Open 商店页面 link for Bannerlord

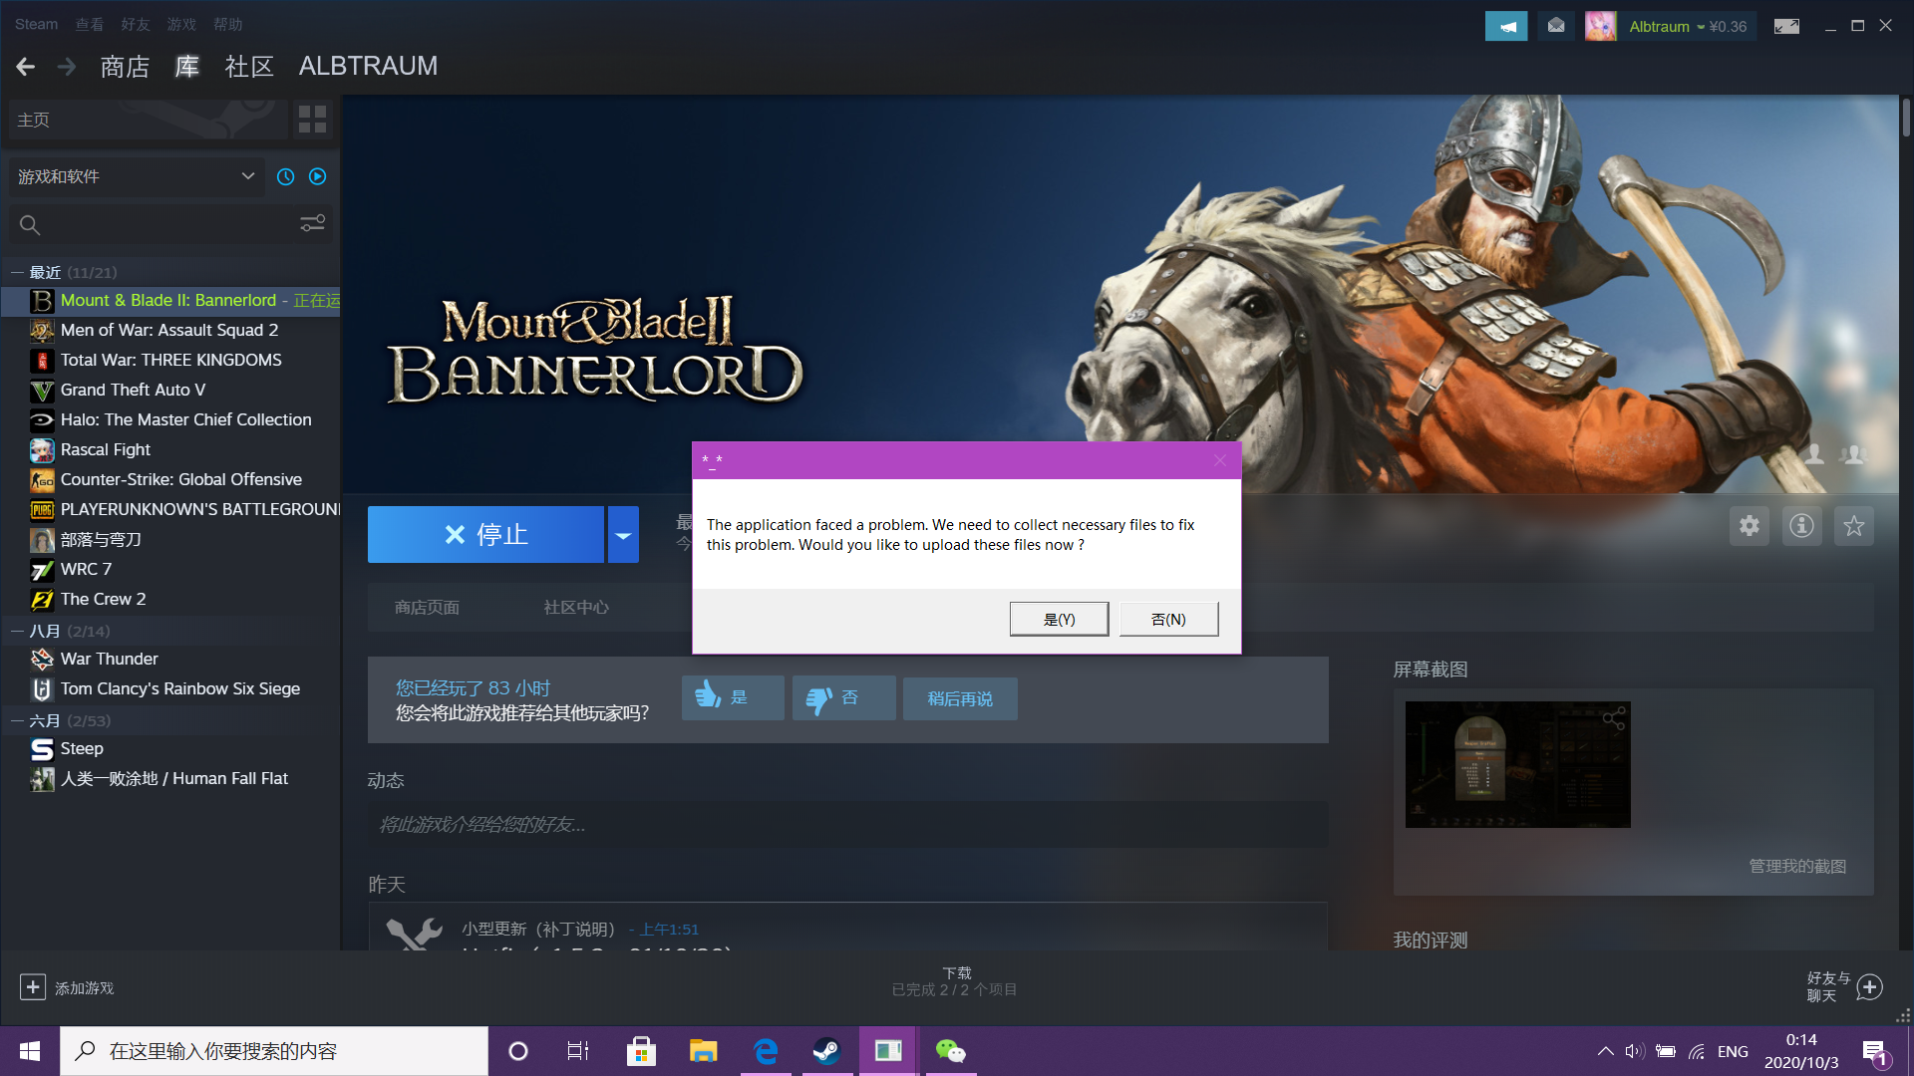click(x=427, y=608)
